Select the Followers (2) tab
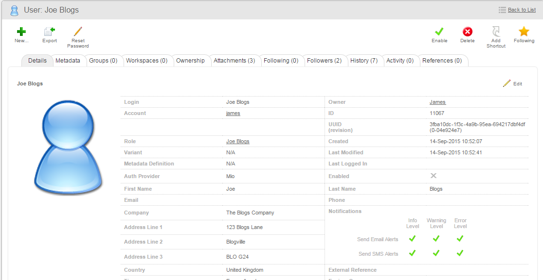 (324, 61)
